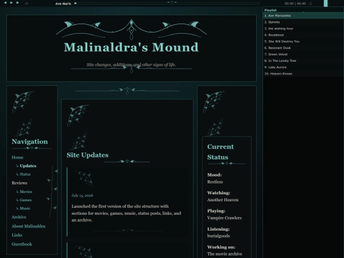This screenshot has width=344, height=258.
Task: Open the Updates sub-link under Home
Action: [28, 166]
